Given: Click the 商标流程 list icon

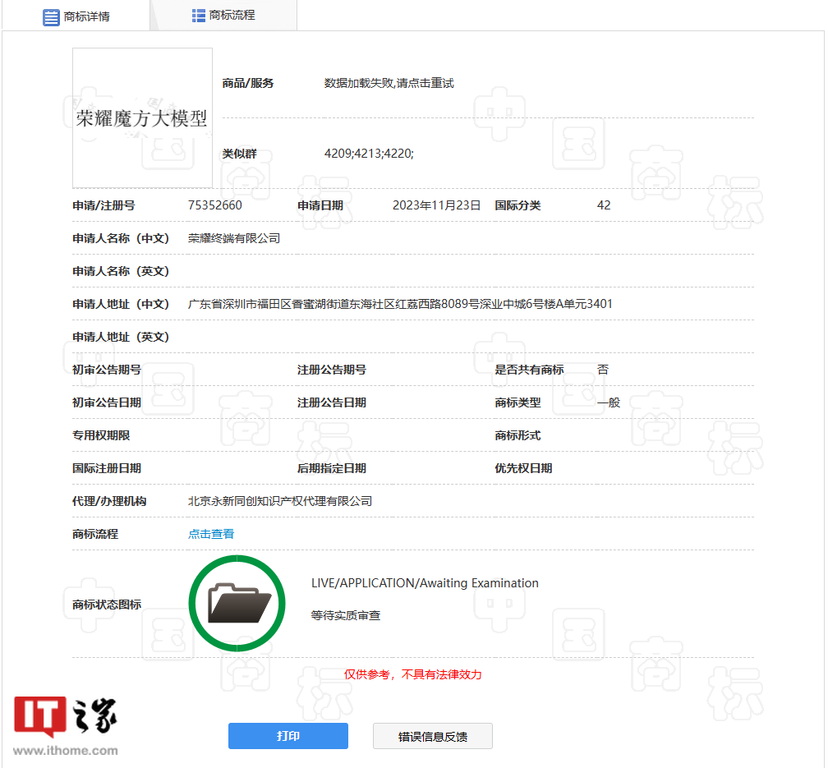Looking at the screenshot, I should (199, 16).
